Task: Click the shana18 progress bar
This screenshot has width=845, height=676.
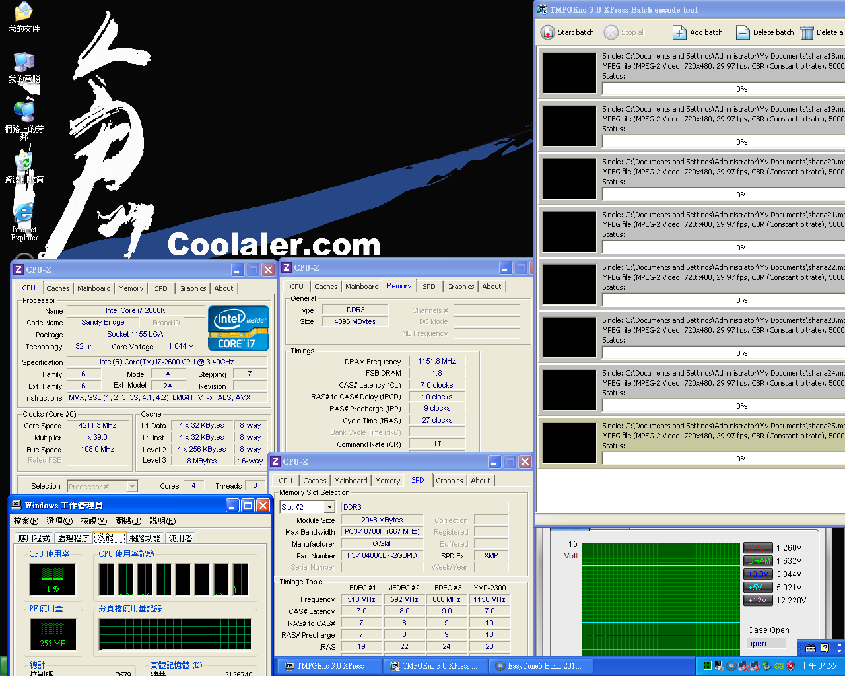Action: [724, 89]
